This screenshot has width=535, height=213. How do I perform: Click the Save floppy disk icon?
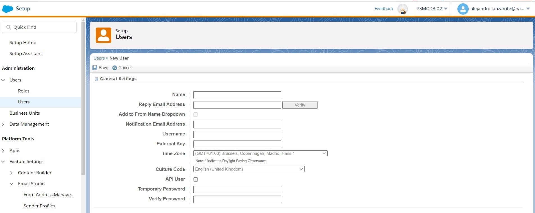coord(95,68)
